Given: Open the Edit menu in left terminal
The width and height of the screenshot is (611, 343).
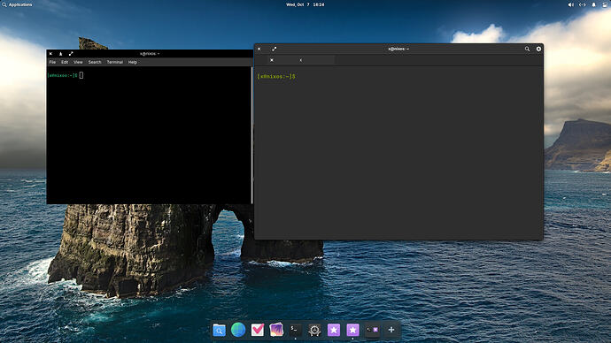Looking at the screenshot, I should tap(65, 62).
